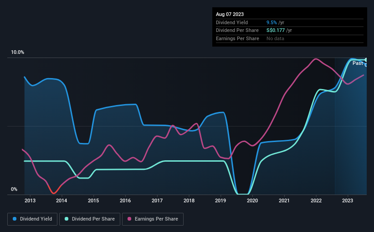Screen dimensions: 374x232
Task: Click the red negative earnings segment
Action: click(x=54, y=190)
